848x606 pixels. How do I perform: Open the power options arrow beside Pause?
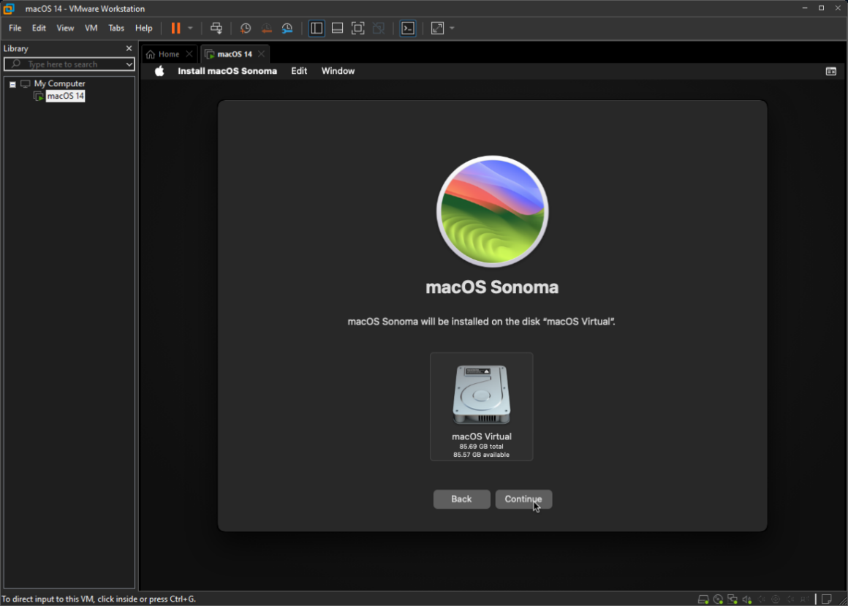190,28
